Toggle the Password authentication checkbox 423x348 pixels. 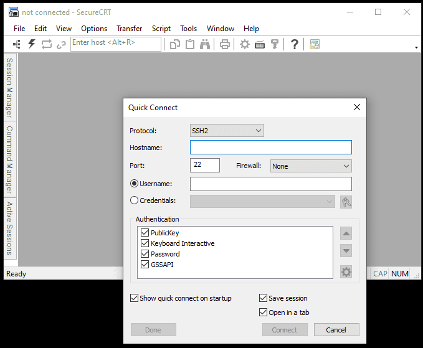(145, 253)
